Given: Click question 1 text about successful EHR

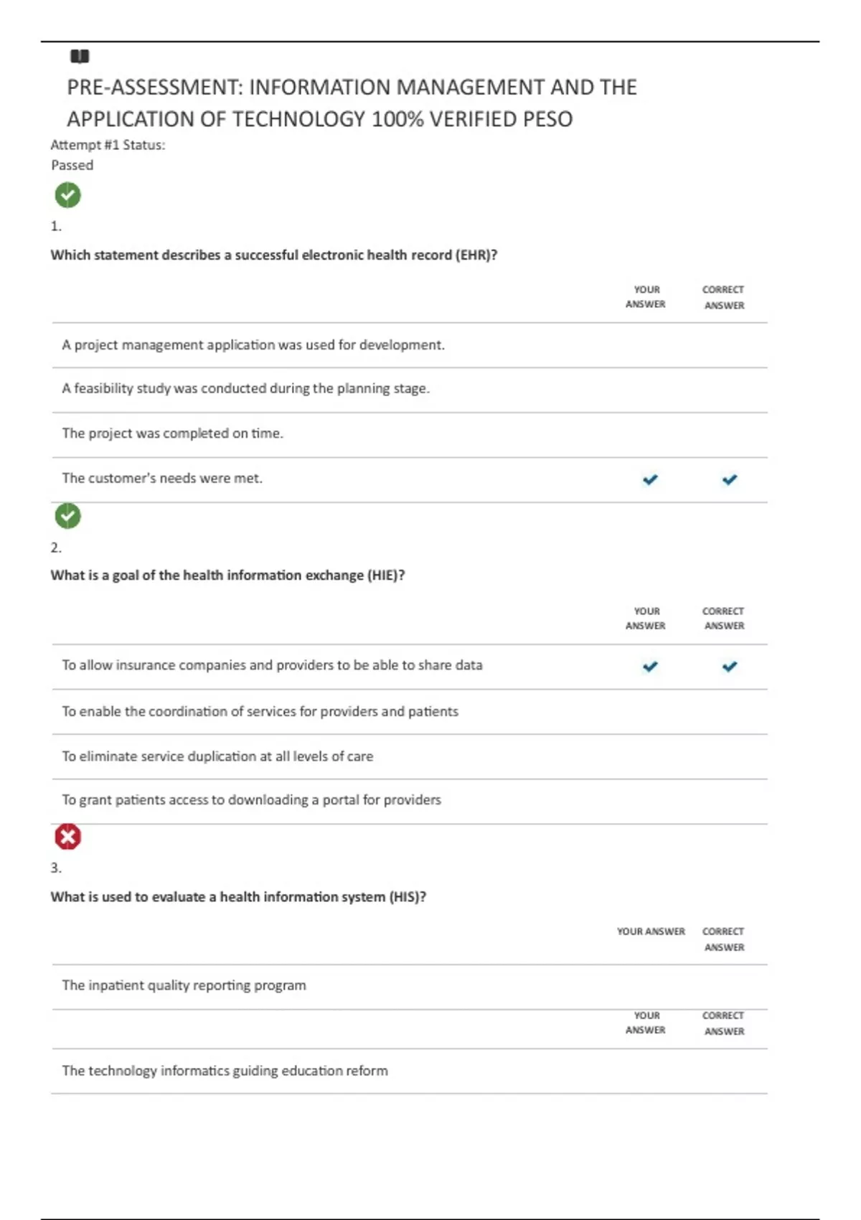Looking at the screenshot, I should tap(274, 255).
